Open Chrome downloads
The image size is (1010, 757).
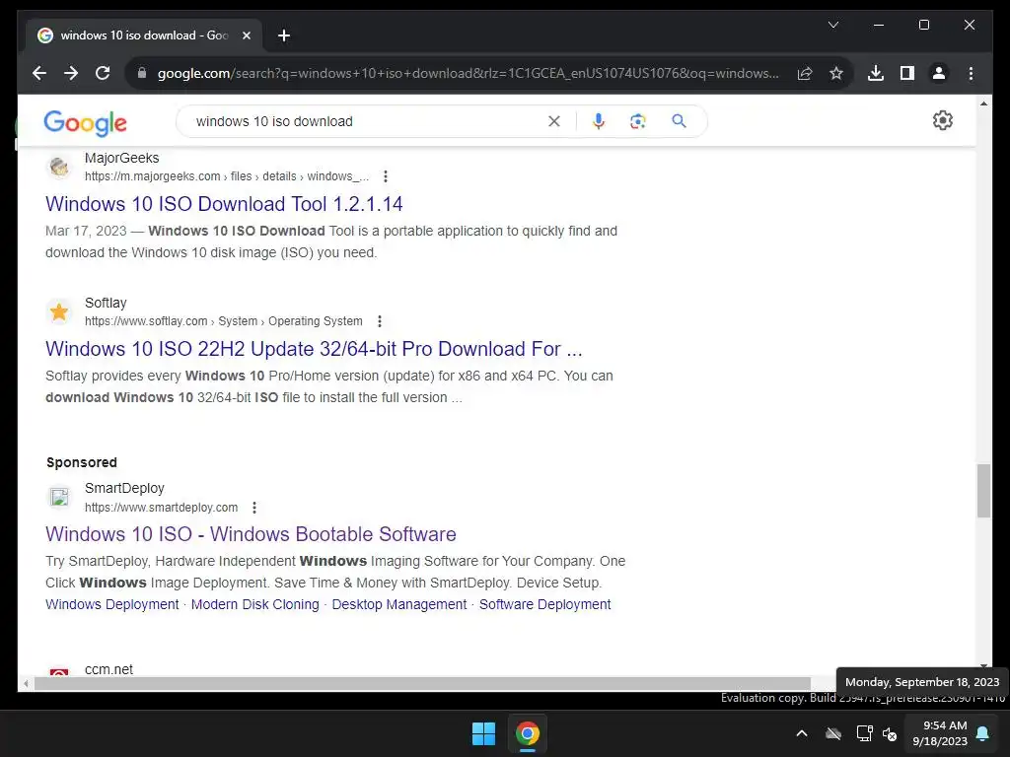tap(876, 73)
